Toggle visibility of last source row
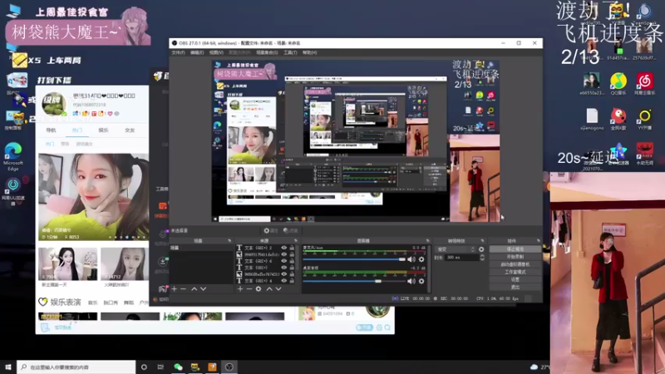Screen dimensions: 665x374 (x=283, y=281)
